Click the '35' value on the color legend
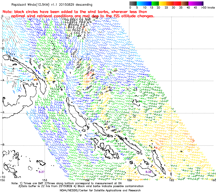Viewport: 216px width, 195px height. click(181, 8)
